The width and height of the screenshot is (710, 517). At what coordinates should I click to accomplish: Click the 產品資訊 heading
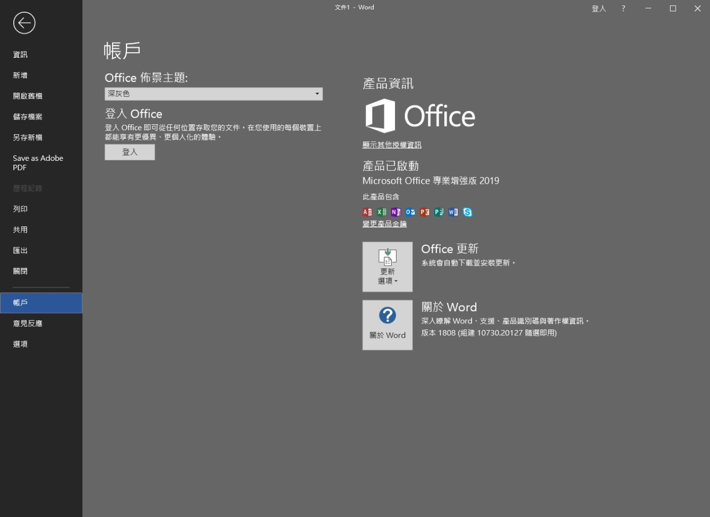(388, 84)
